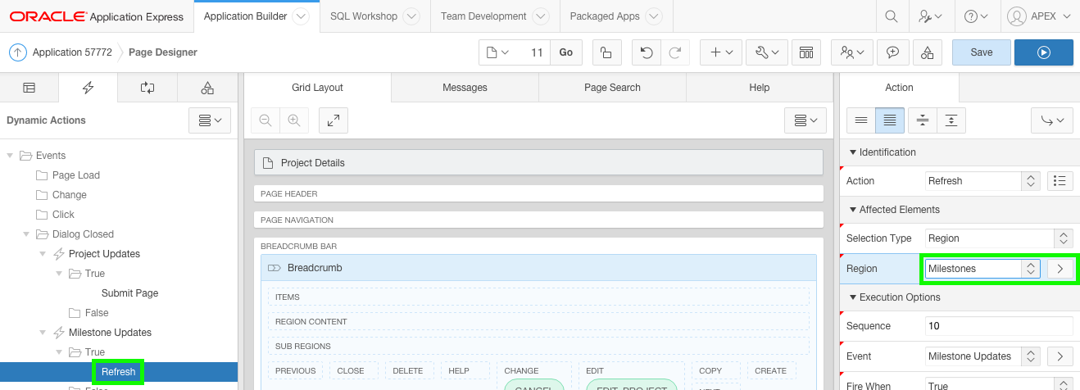Toggle Show Common properties icon
Image resolution: width=1080 pixels, height=390 pixels.
(x=861, y=120)
